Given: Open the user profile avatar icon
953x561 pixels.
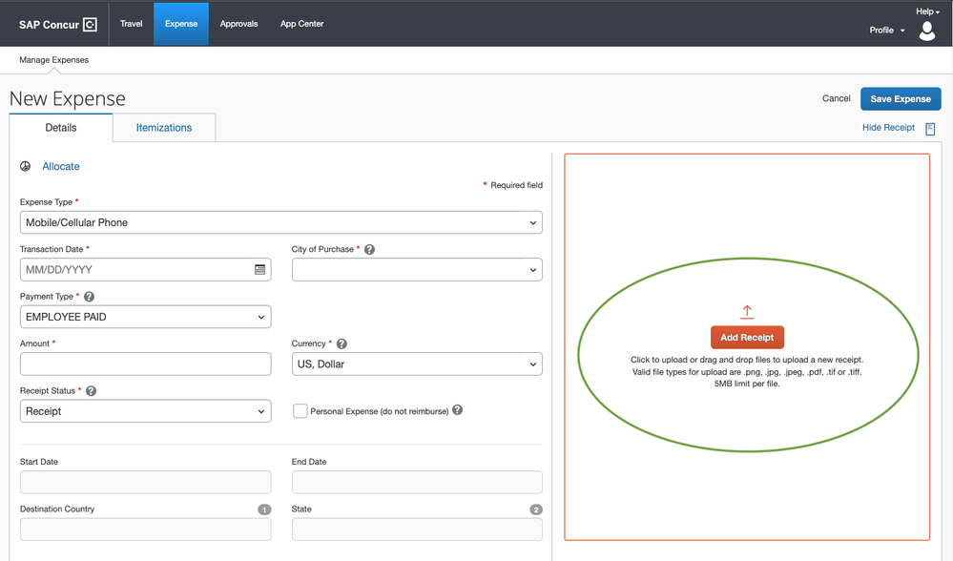Looking at the screenshot, I should coord(927,31).
